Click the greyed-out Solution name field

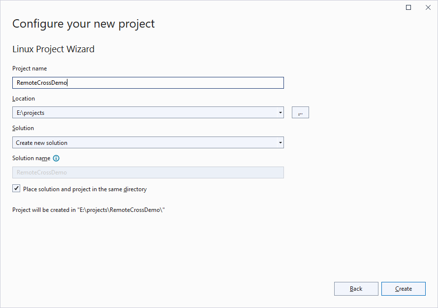pos(148,172)
